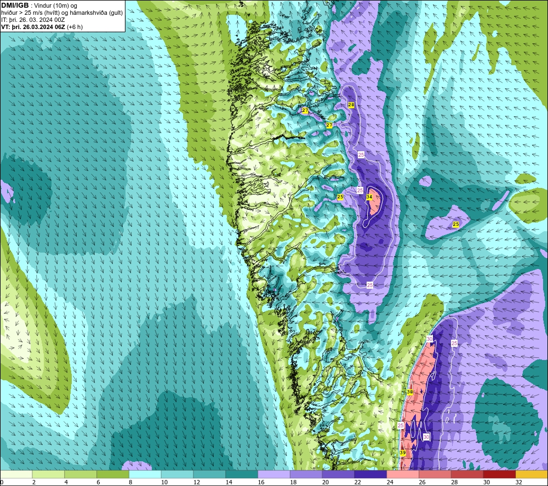Image resolution: width=548 pixels, height=486 pixels.
Task: Click the red legend swatch between 28 and 30
Action: pyautogui.click(x=467, y=474)
